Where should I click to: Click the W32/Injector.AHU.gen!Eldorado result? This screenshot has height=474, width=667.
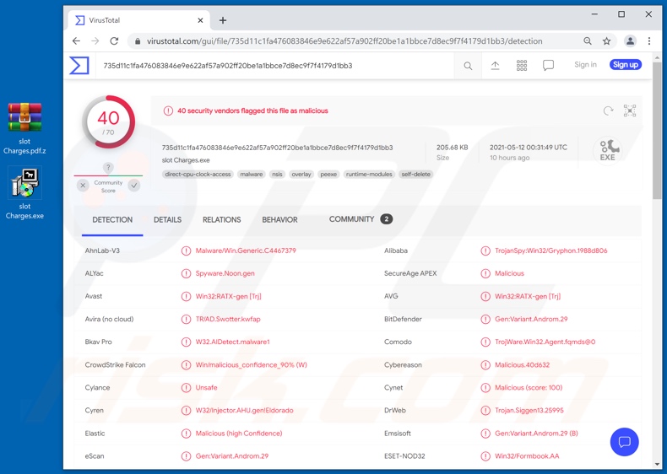tap(244, 410)
